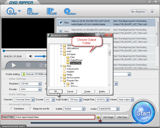Open the Volume Keep original dropdown
160x128 pixels.
[x=132, y=100]
